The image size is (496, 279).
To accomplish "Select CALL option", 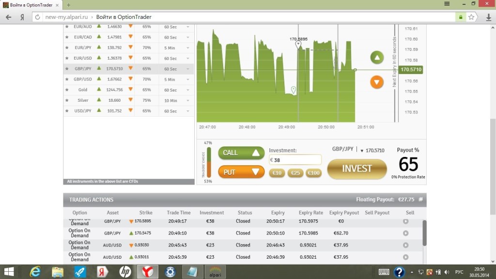I will pyautogui.click(x=241, y=153).
